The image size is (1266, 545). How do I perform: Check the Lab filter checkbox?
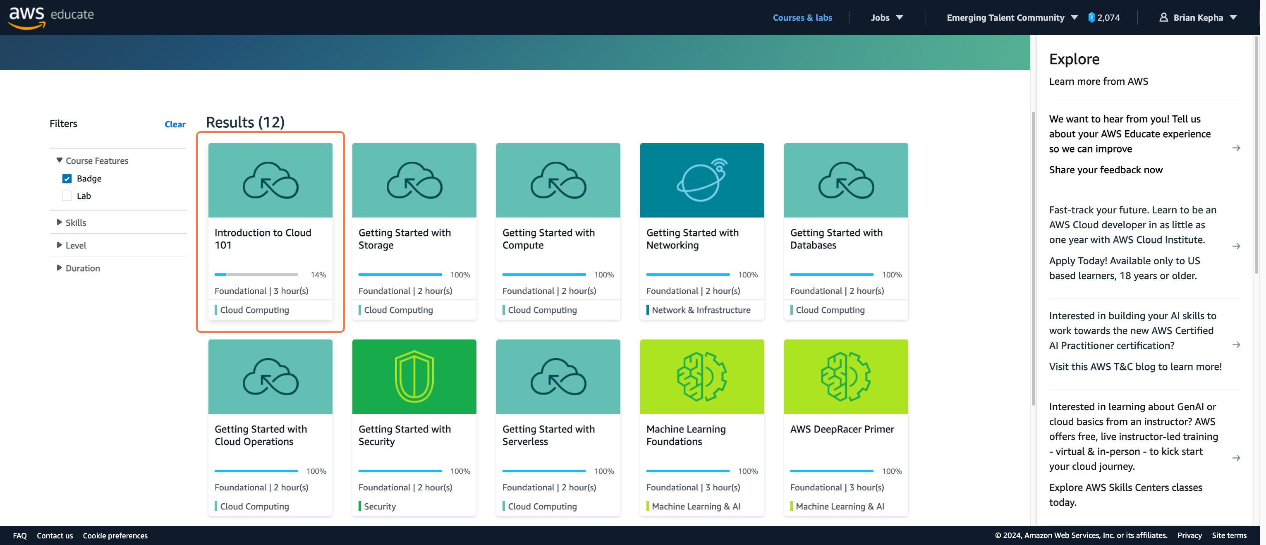coord(67,196)
